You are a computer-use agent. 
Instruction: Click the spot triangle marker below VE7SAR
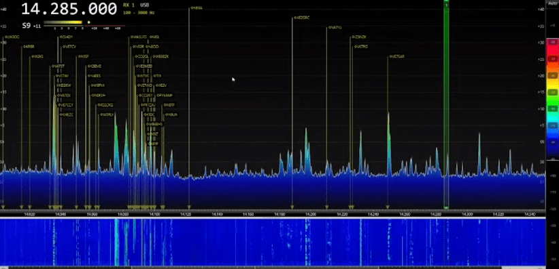(x=388, y=207)
